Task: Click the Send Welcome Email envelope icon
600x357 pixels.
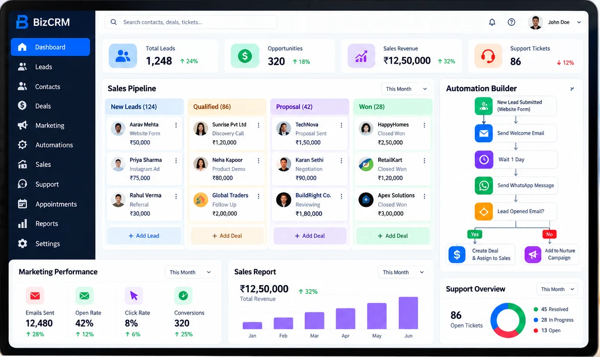Action: [484, 133]
